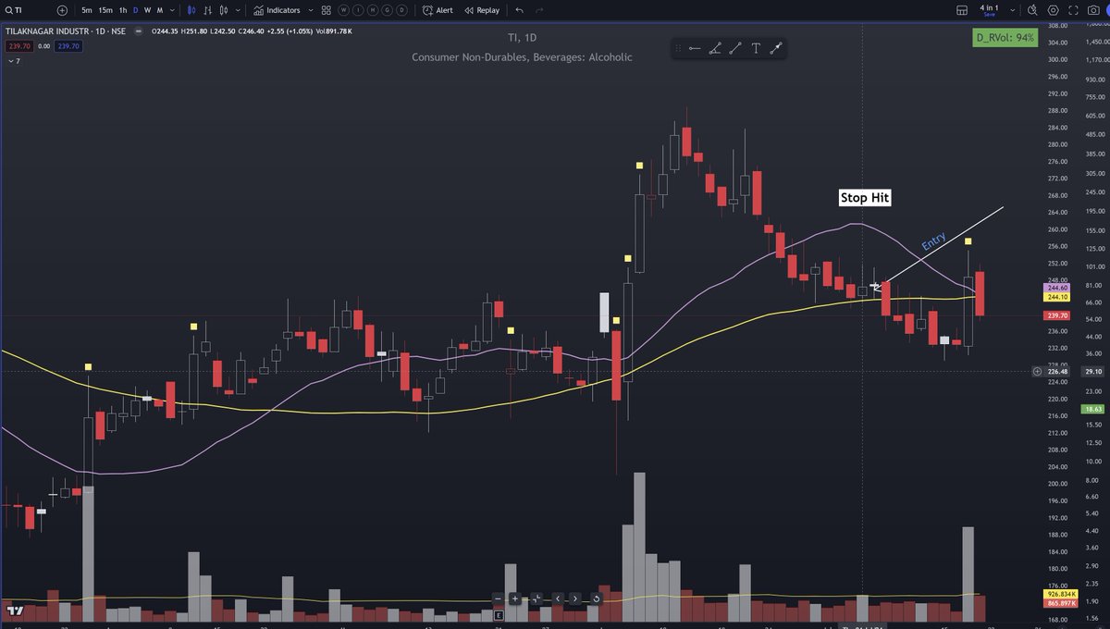Viewport: 1110px width, 629px height.
Task: Grab the drawing toolbar drag handle
Action: click(679, 48)
